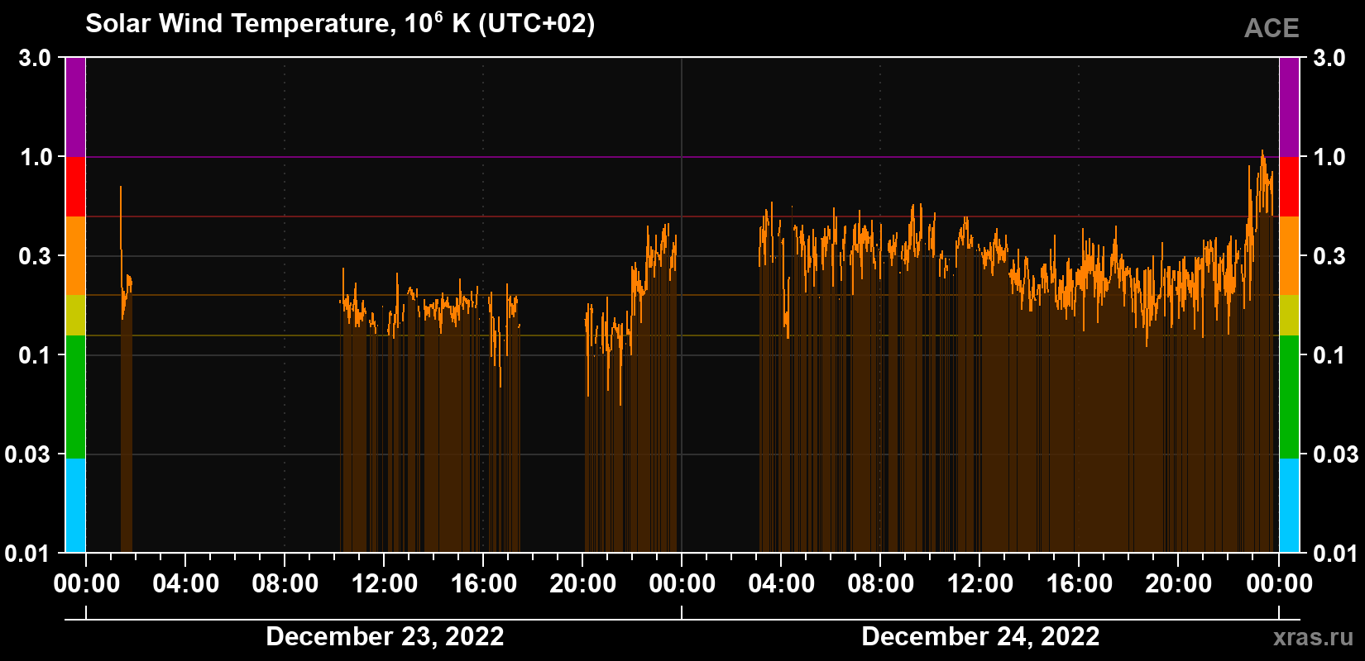Click the '0.1' label on left axis
This screenshot has height=661, width=1365.
pos(35,355)
